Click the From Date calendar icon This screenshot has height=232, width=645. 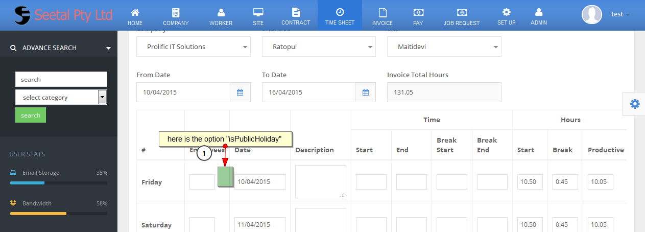click(x=240, y=92)
